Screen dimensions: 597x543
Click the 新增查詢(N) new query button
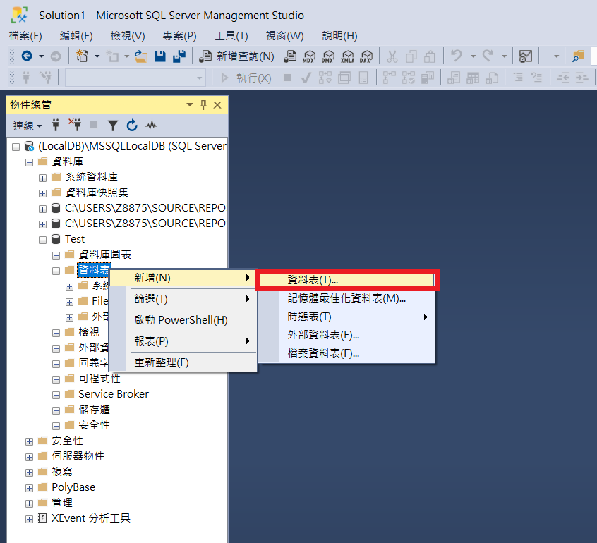coord(237,56)
